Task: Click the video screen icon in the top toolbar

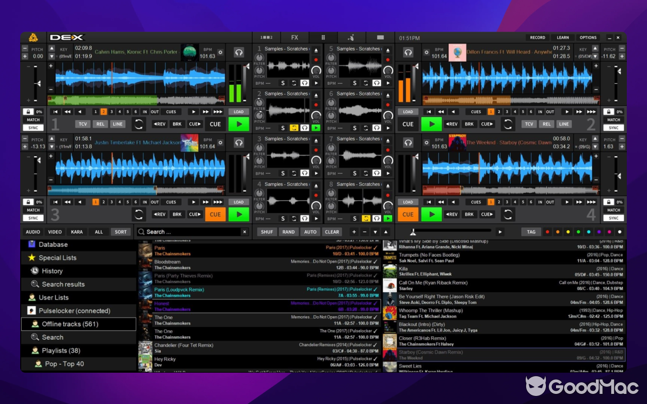Action: 380,37
